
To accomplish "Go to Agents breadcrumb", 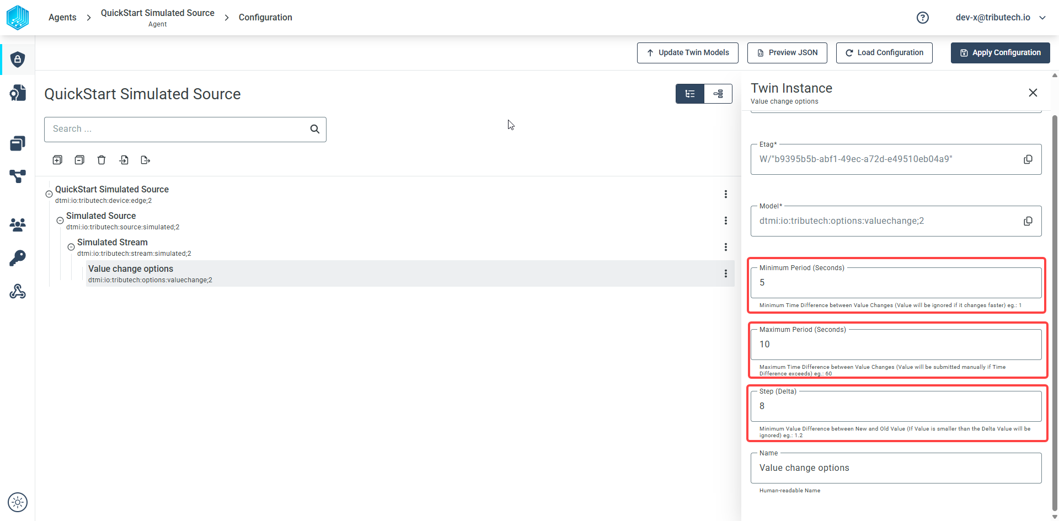I will click(62, 18).
